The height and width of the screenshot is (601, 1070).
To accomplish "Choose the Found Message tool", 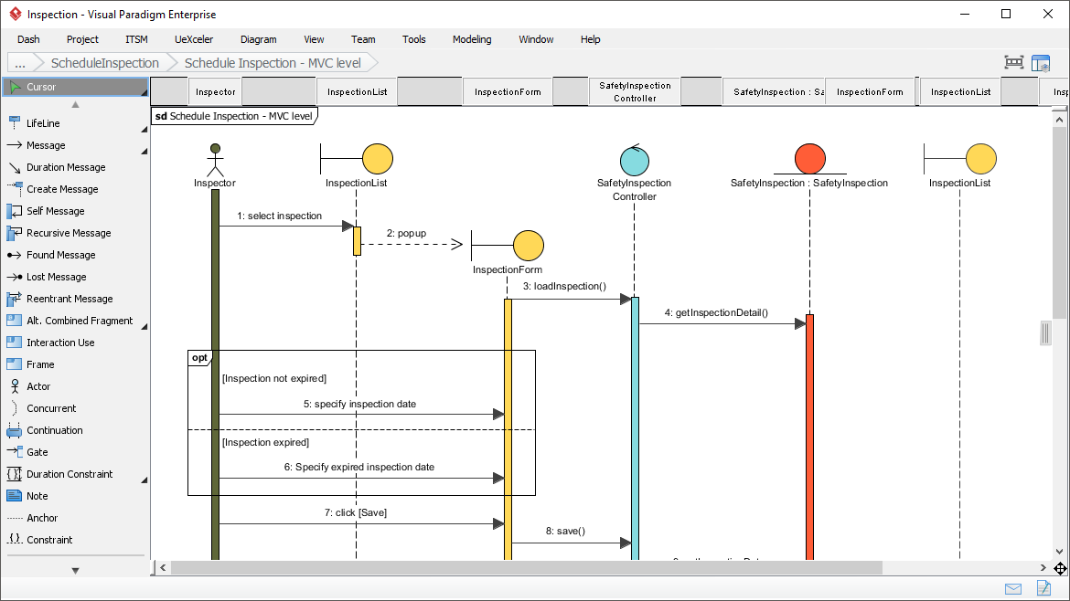I will point(50,255).
